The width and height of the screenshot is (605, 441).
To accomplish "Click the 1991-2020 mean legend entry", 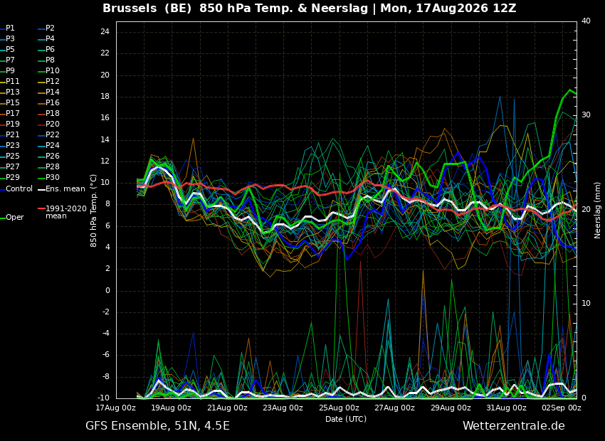I will (x=63, y=212).
